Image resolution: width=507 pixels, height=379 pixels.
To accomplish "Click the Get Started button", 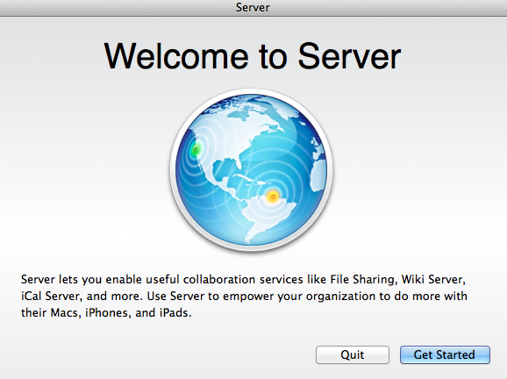I will coord(445,354).
